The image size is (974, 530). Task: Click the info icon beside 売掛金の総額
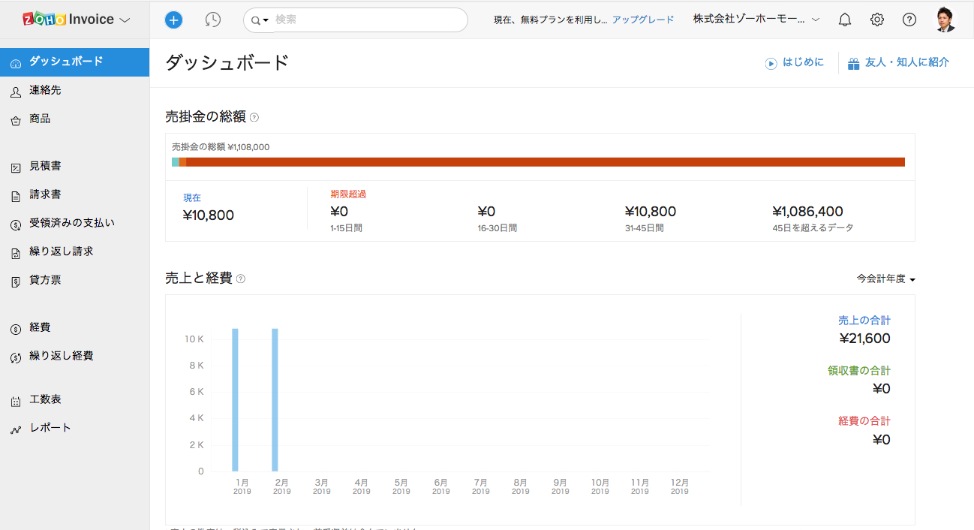[x=254, y=117]
